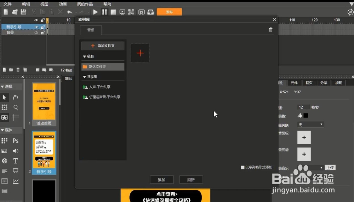Open the 动画 menu
The width and height of the screenshot is (354, 202).
pyautogui.click(x=63, y=4)
